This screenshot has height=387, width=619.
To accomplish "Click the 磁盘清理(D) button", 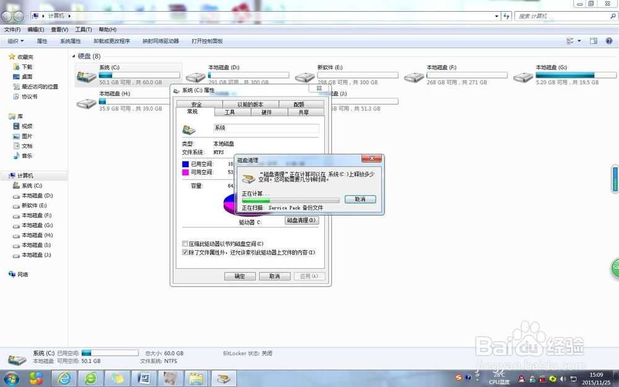I will pos(301,220).
